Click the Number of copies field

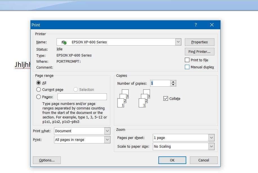tap(160, 83)
